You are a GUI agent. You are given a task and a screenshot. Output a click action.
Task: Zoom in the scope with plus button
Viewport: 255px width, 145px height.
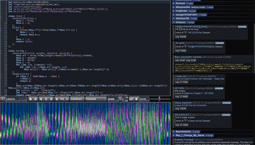(57, 99)
